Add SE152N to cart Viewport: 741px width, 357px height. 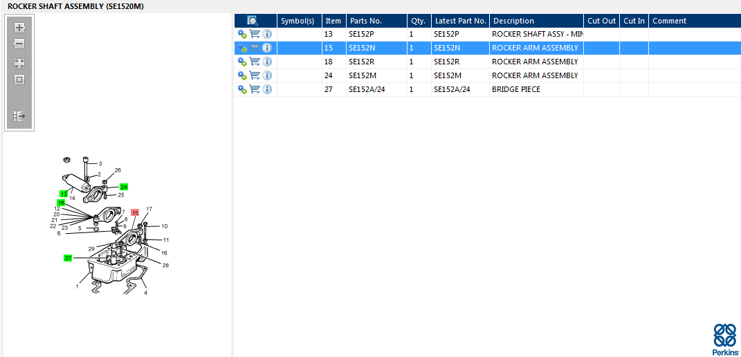click(255, 48)
